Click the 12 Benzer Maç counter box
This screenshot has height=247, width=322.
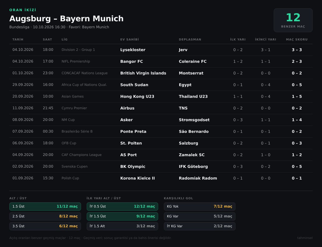[293, 20]
